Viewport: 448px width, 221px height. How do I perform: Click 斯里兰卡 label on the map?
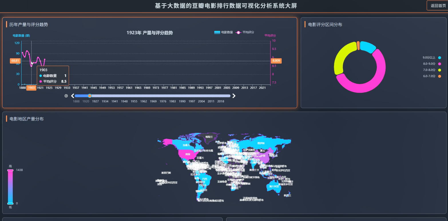254,170
